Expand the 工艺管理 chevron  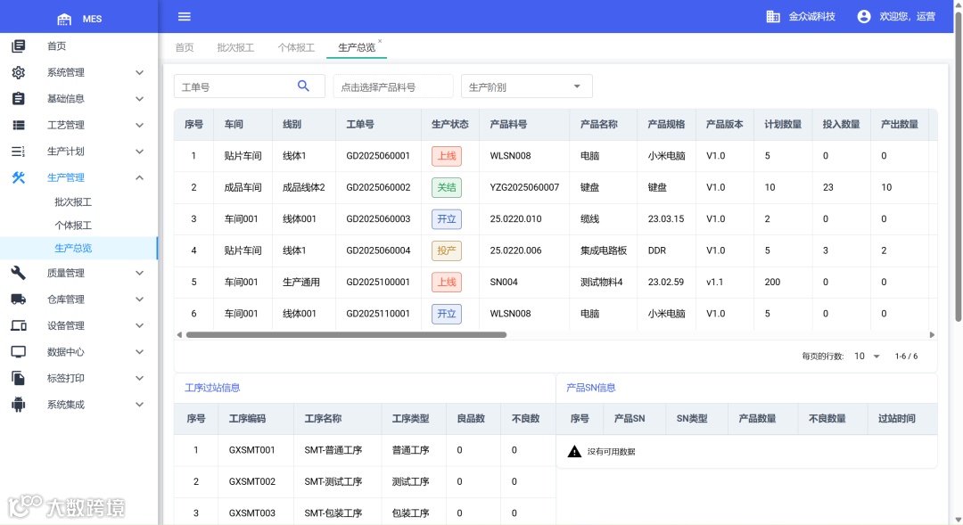[139, 126]
